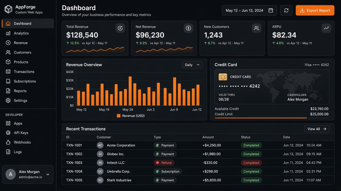Expand the Alex Morgan account menu chevron

(x=48, y=174)
